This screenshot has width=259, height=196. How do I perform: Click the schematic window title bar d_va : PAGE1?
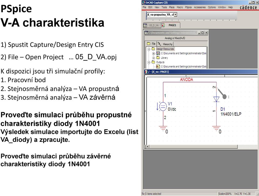[201, 72]
